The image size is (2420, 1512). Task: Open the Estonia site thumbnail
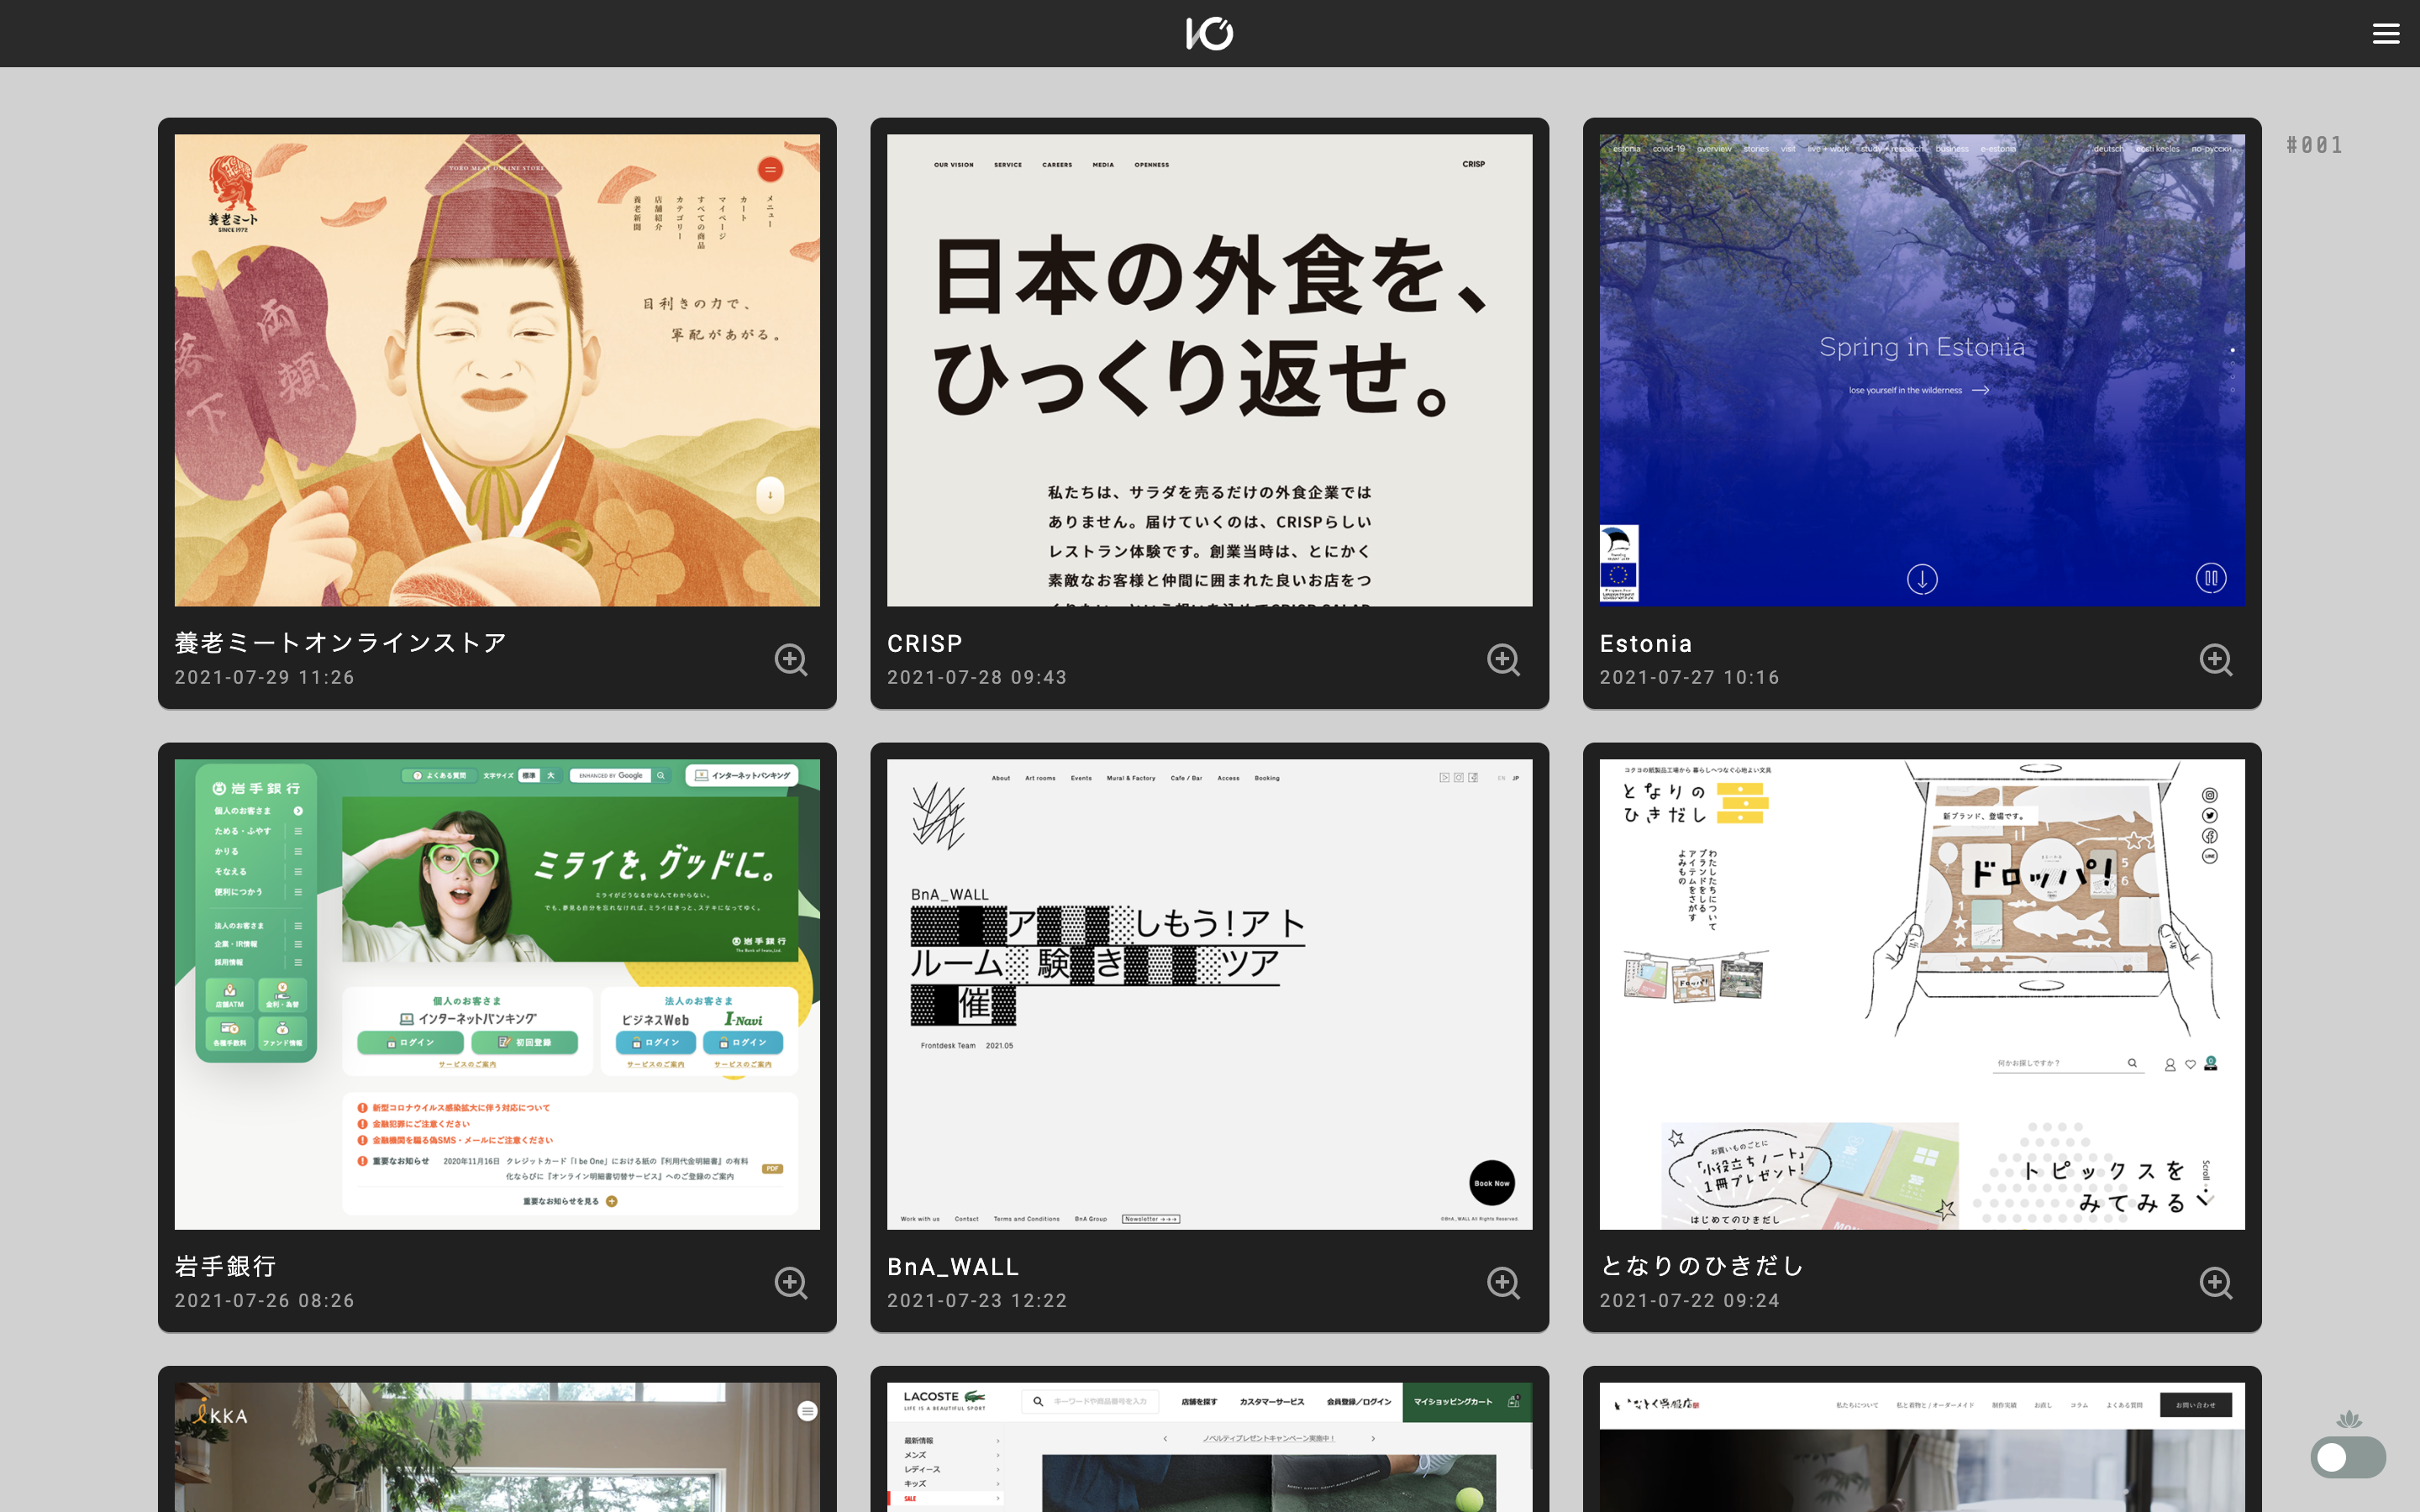(1922, 370)
